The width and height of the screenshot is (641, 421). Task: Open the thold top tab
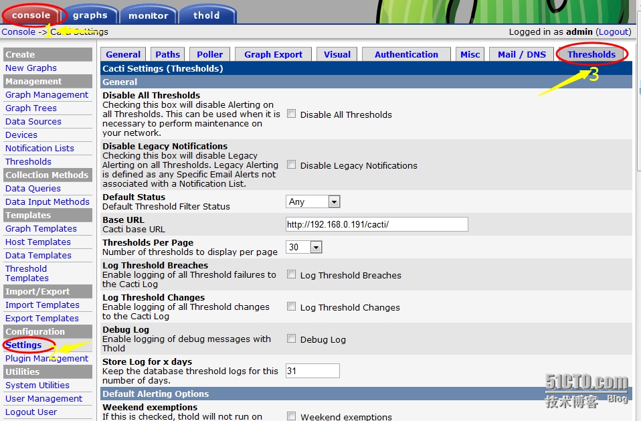point(207,15)
